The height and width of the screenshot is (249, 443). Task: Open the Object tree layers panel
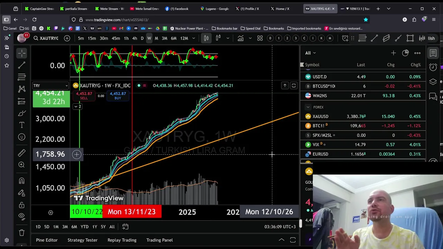[433, 82]
